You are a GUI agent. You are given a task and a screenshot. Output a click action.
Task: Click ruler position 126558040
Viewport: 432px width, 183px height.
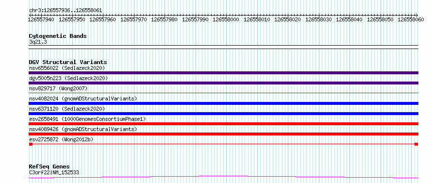pos(349,19)
